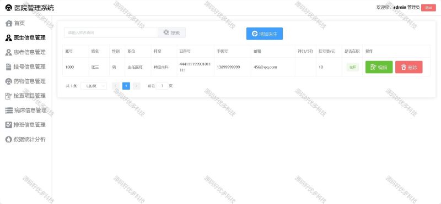This screenshot has height=204, width=441.
Task: Click email 456@qq.com
Action: (x=265, y=67)
